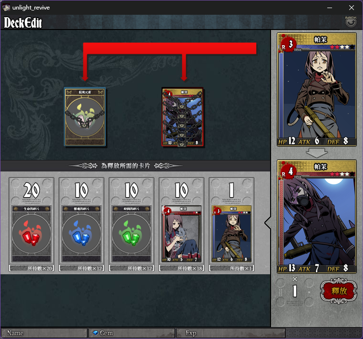
Task: Click the chained 帕茉 character card
Action: click(182, 117)
